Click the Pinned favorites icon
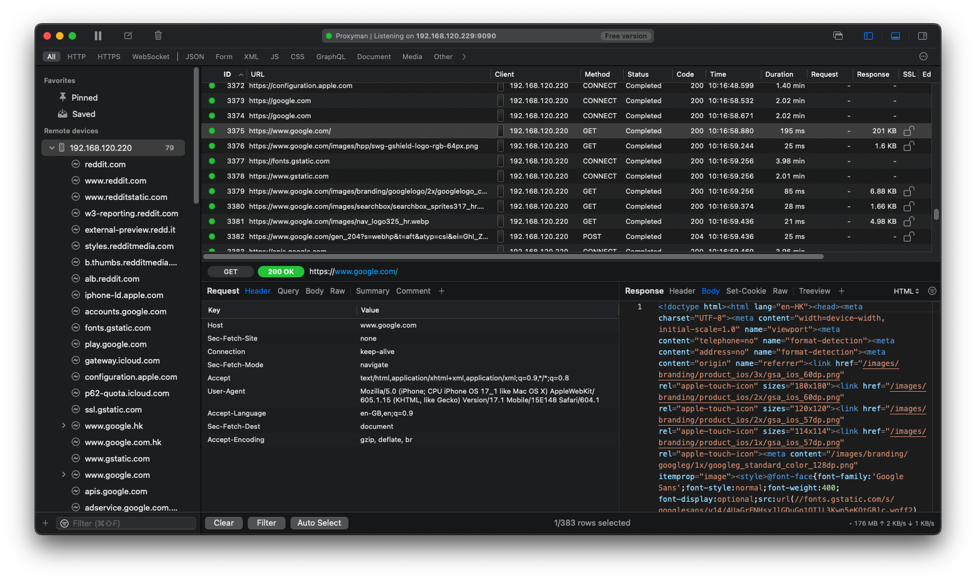Viewport: 976px width, 581px height. [62, 97]
